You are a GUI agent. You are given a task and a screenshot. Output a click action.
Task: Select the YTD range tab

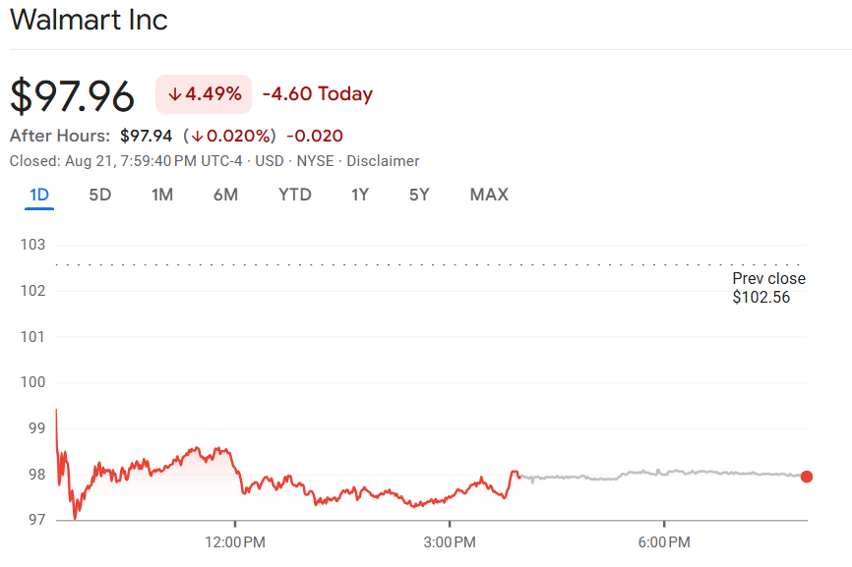click(295, 195)
